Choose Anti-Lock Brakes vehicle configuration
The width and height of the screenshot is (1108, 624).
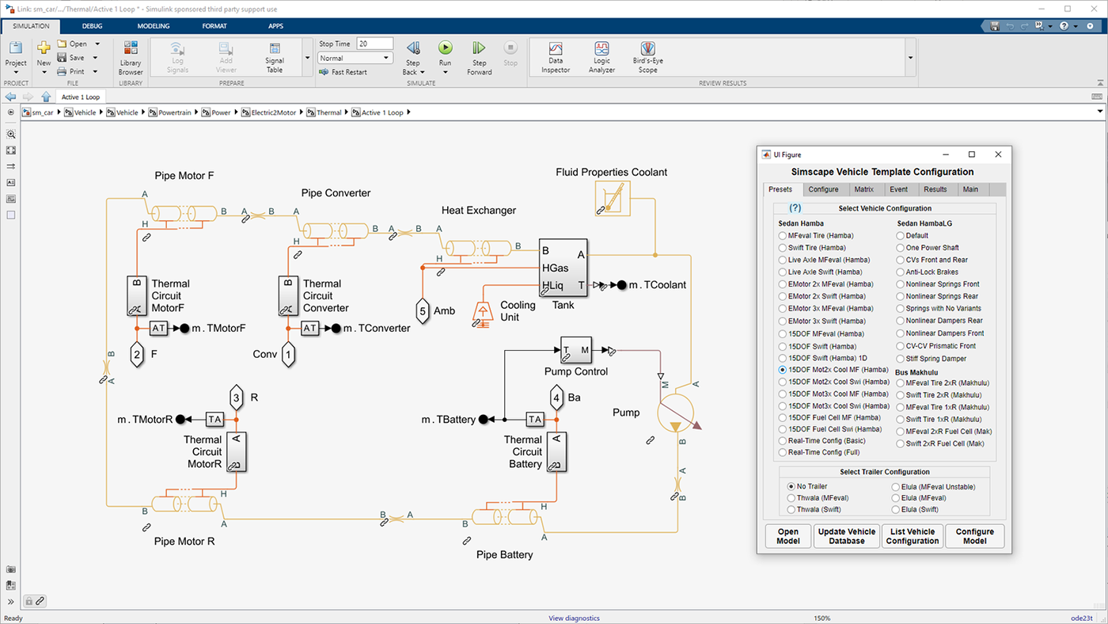click(901, 272)
